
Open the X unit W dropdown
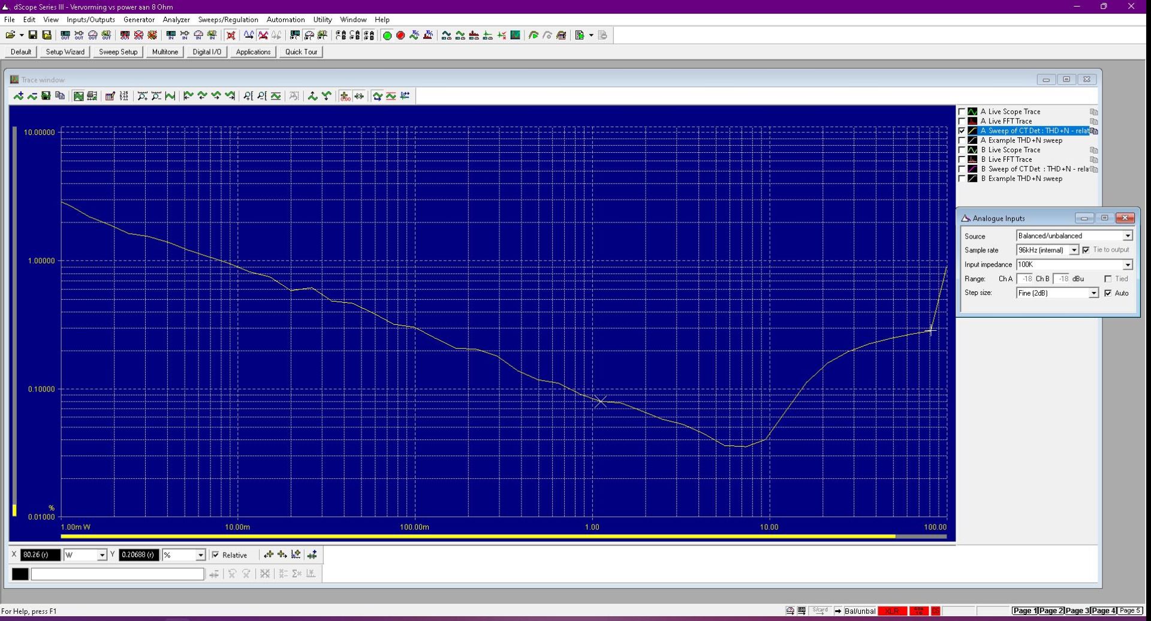click(102, 555)
